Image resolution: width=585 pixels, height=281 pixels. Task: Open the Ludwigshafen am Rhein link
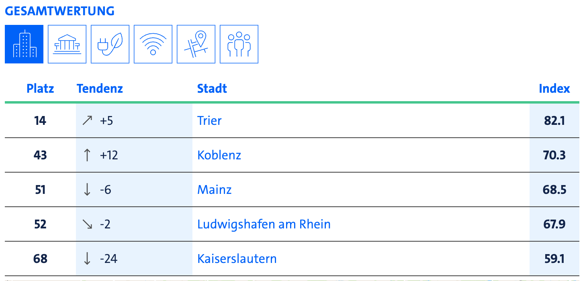(x=264, y=224)
